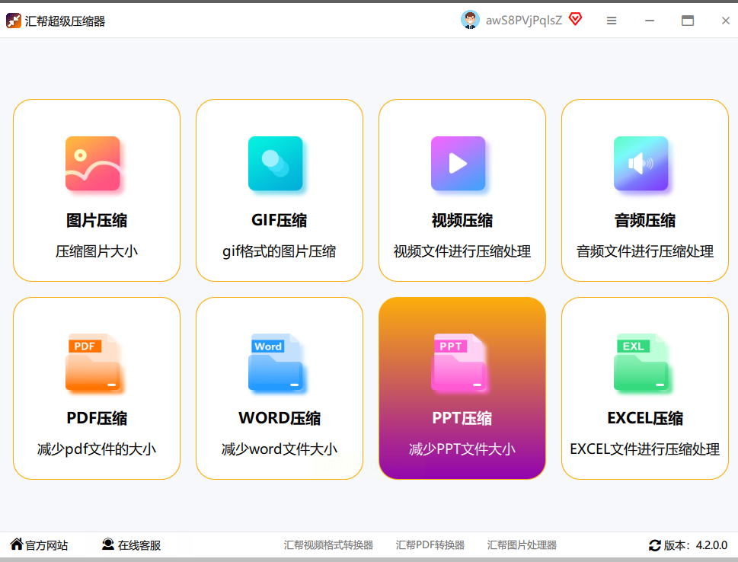Click the user avatar picture
Screen dimensions: 738x562
tap(470, 20)
